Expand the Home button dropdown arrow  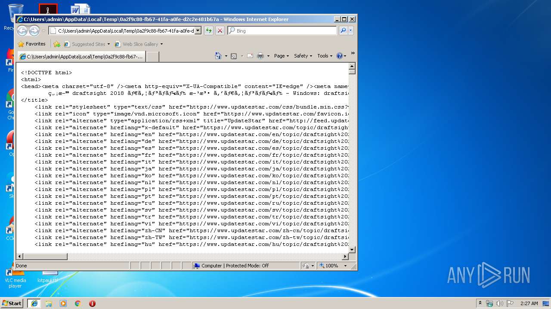[x=226, y=56]
